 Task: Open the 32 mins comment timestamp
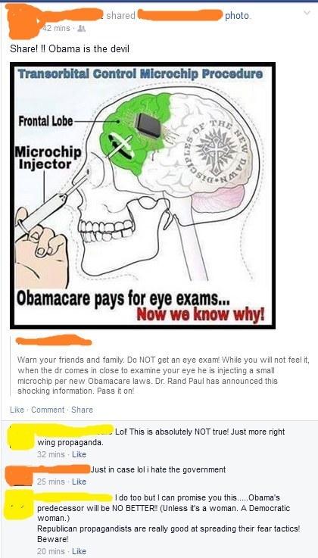click(51, 454)
